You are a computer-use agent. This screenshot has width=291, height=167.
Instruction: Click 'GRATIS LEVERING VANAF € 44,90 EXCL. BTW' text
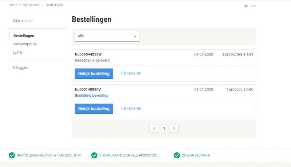click(49, 155)
